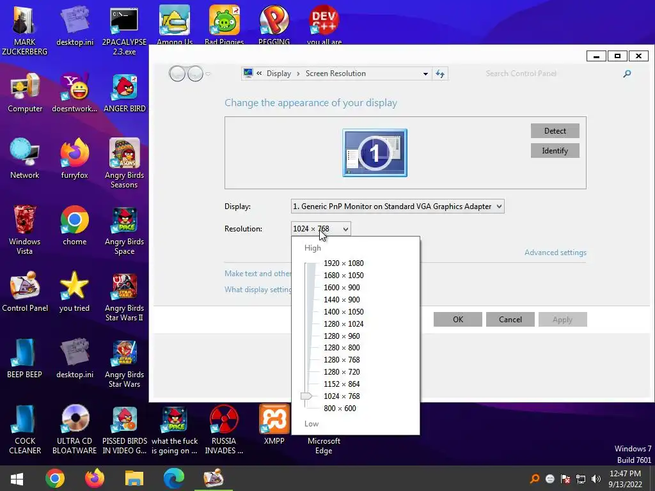The height and width of the screenshot is (491, 655).
Task: Select the Computer desktop icon
Action: [x=25, y=92]
